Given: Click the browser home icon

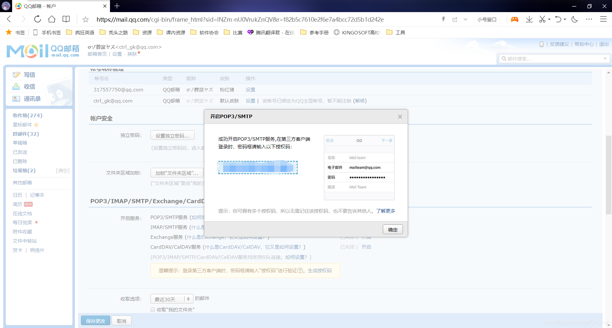Looking at the screenshot, I should point(52,19).
